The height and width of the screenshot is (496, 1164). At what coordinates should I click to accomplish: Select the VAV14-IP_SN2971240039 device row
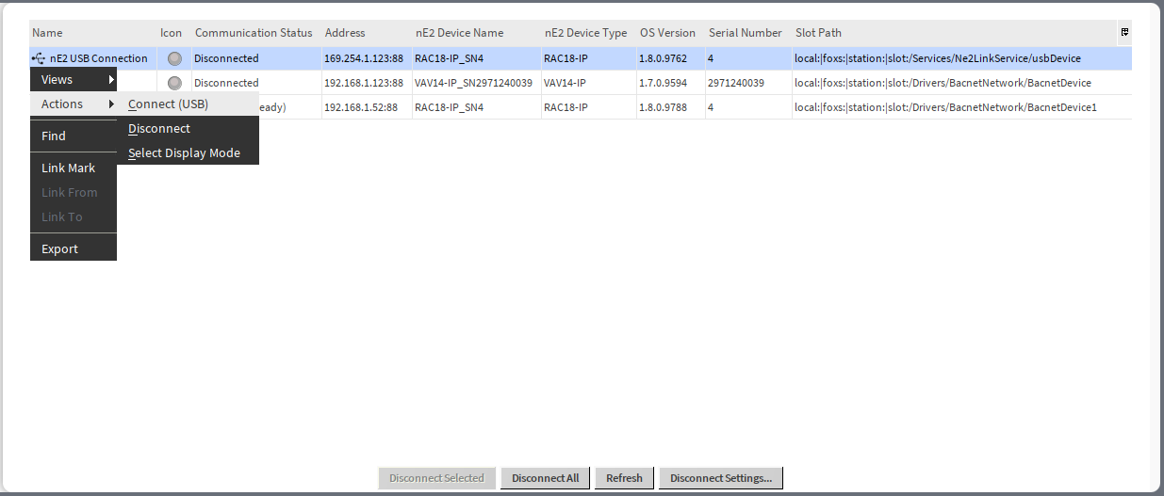click(x=473, y=83)
